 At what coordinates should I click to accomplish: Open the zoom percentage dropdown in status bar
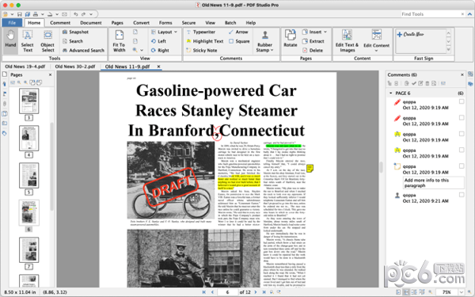tap(462, 292)
